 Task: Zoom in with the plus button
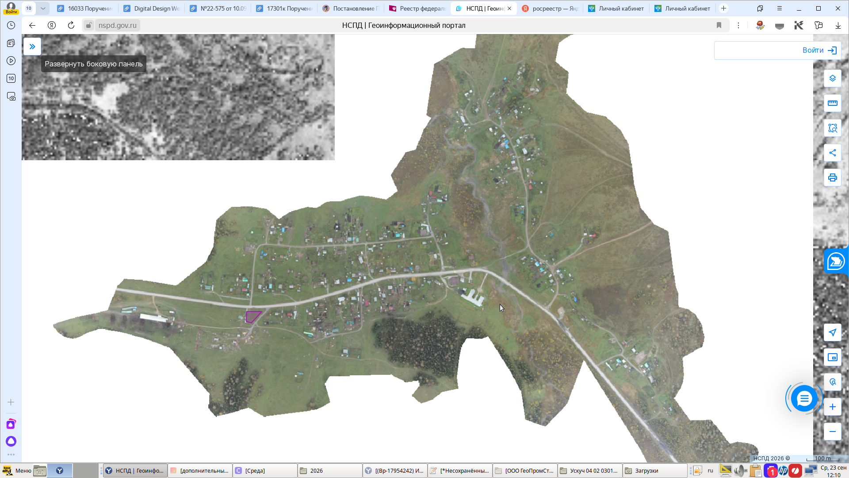[832, 407]
